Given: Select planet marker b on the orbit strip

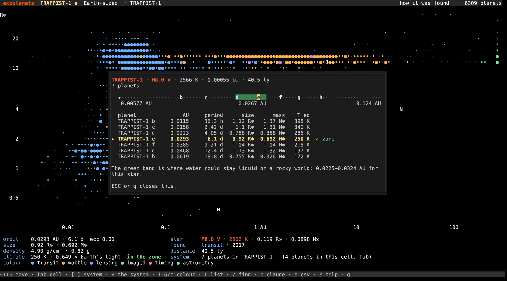Looking at the screenshot, I should pos(181,98).
